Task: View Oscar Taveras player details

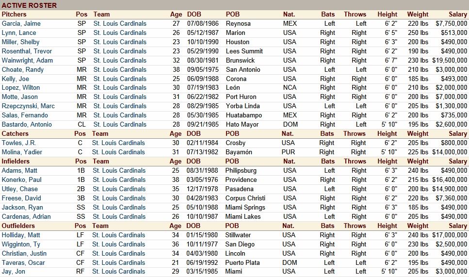Action: coord(23,262)
